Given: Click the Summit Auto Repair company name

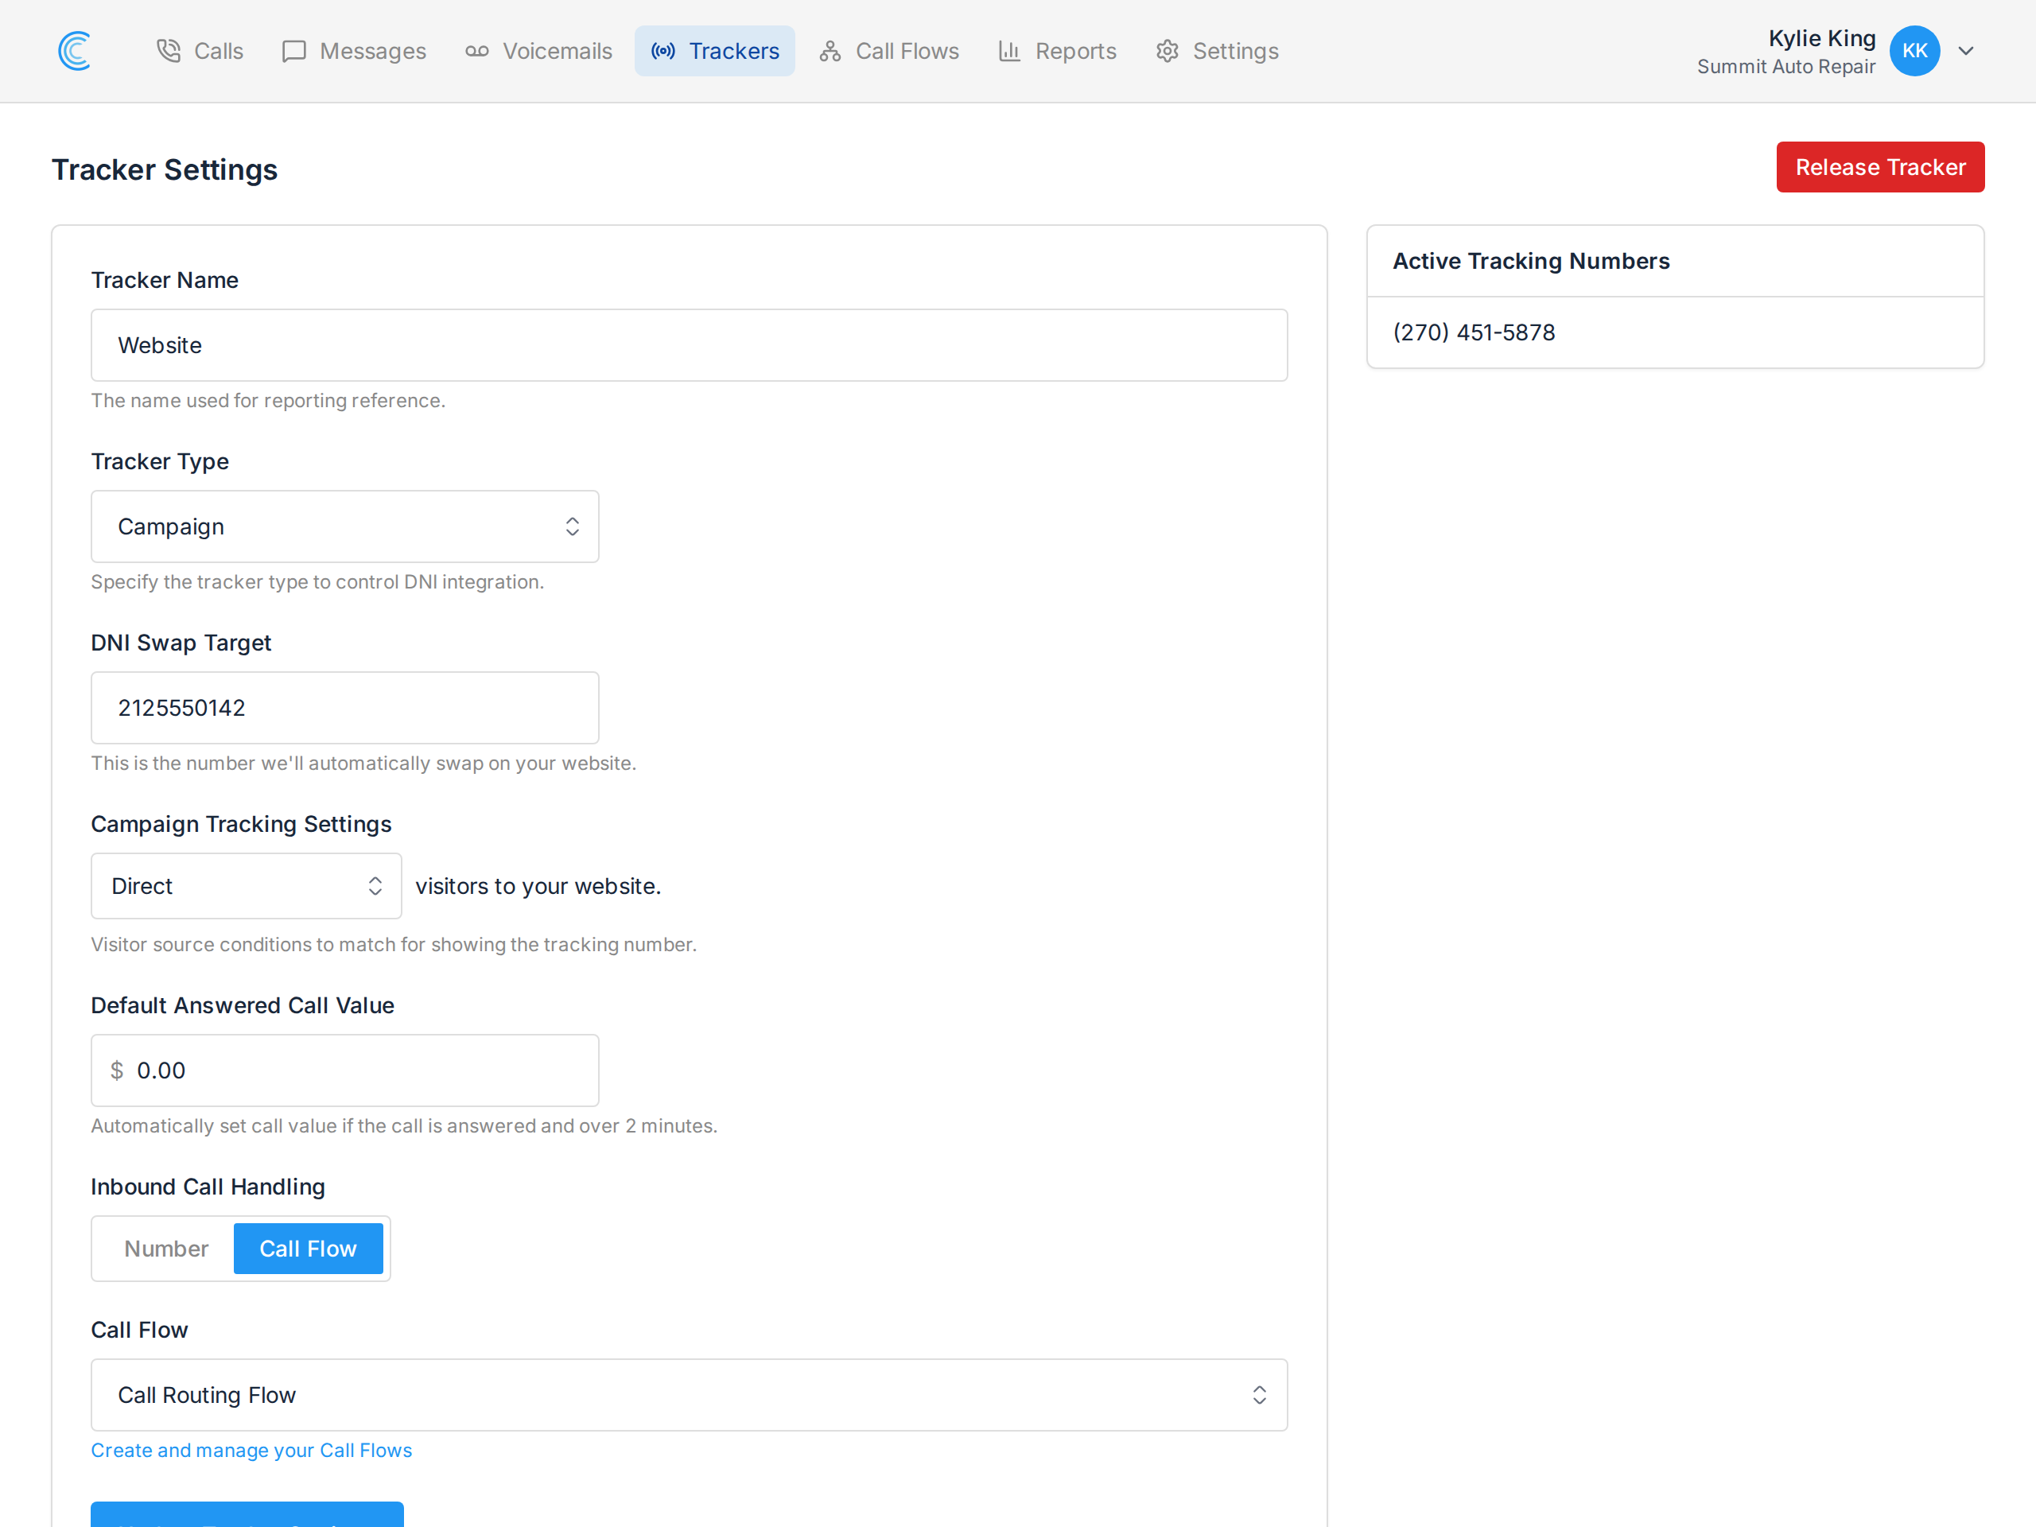Looking at the screenshot, I should pos(1785,66).
